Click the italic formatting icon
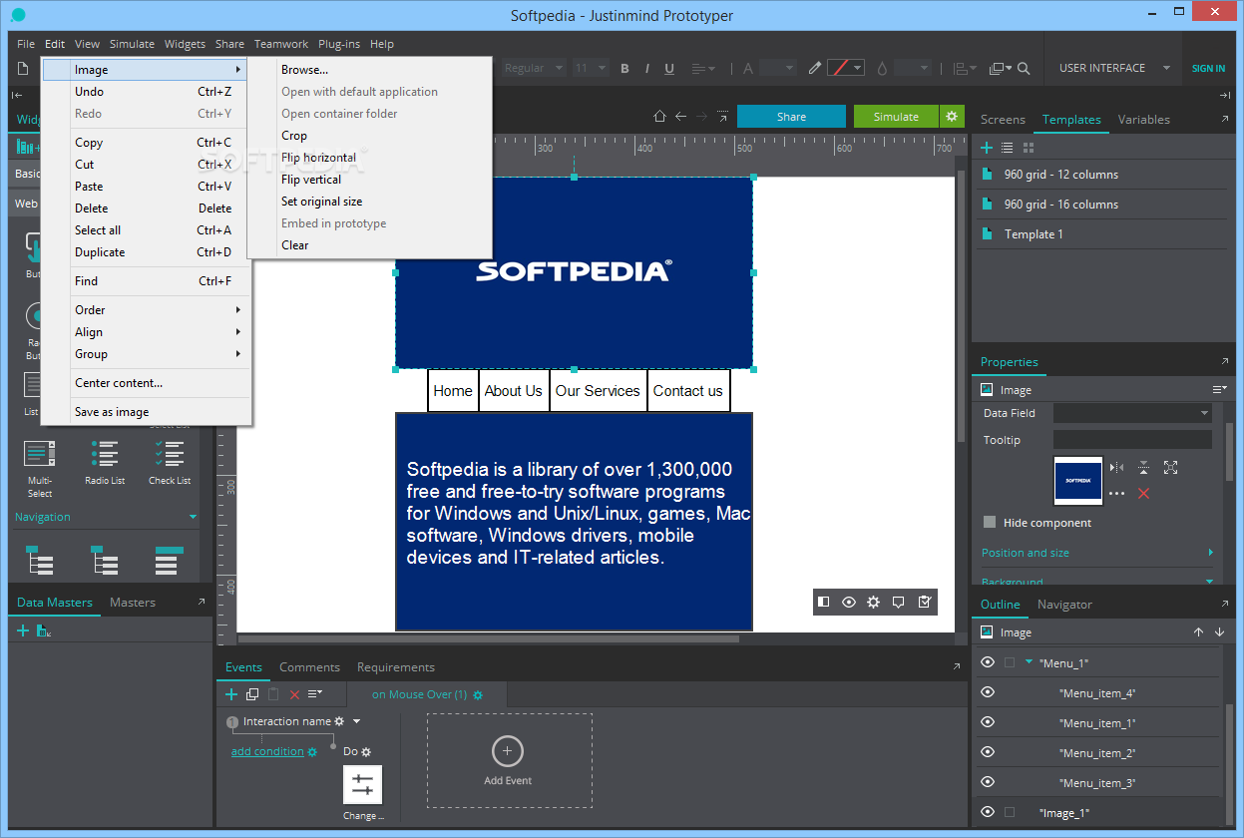 click(647, 69)
